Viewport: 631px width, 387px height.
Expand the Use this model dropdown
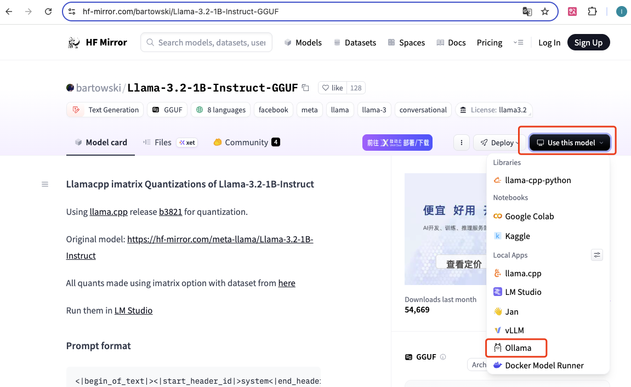click(570, 143)
